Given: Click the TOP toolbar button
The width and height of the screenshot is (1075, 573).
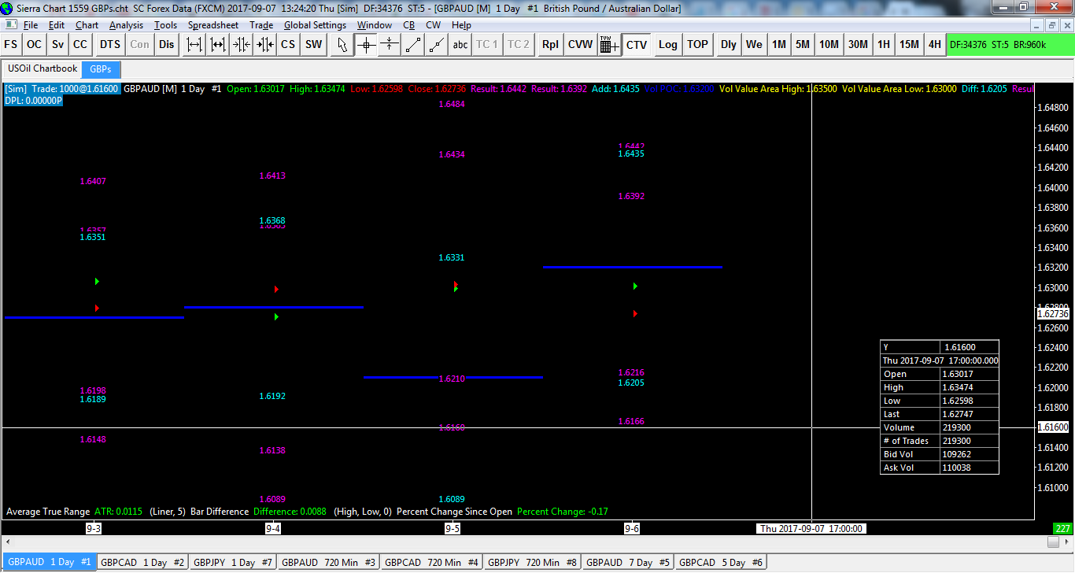Looking at the screenshot, I should pyautogui.click(x=698, y=44).
